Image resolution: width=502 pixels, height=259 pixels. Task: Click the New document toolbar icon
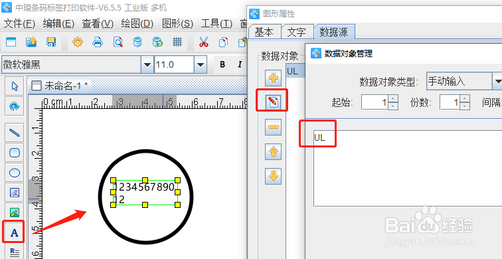(11, 42)
